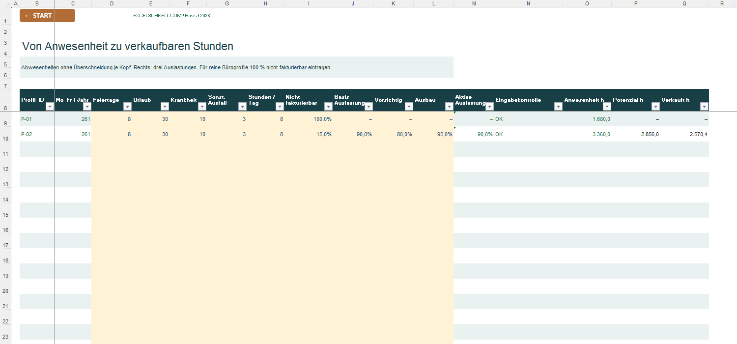Open the Sonst. Ausfall filter dropdown
This screenshot has width=737, height=344.
[x=242, y=107]
